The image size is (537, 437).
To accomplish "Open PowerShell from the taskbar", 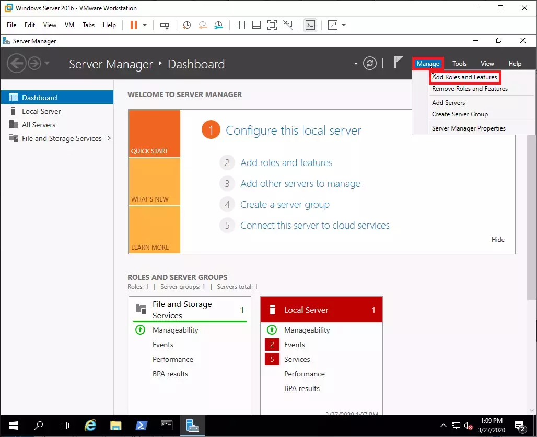I will click(141, 426).
